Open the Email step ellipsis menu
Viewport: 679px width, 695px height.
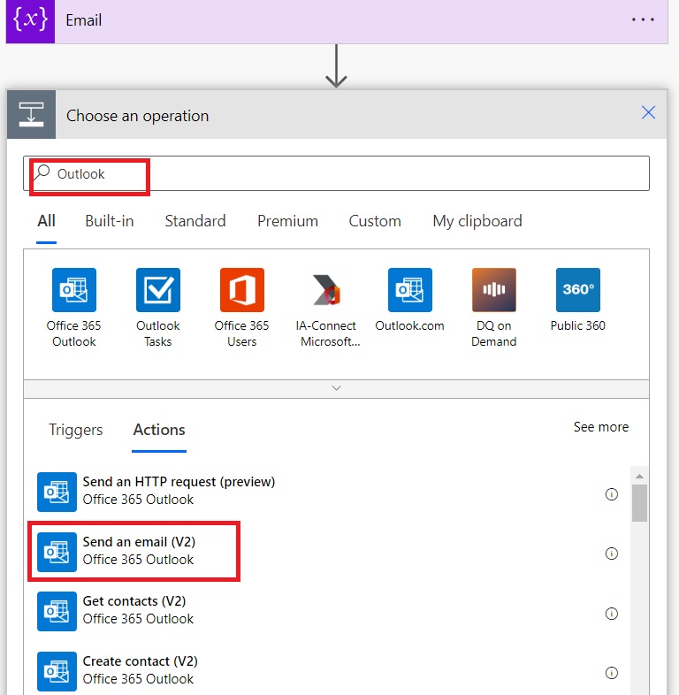643,20
